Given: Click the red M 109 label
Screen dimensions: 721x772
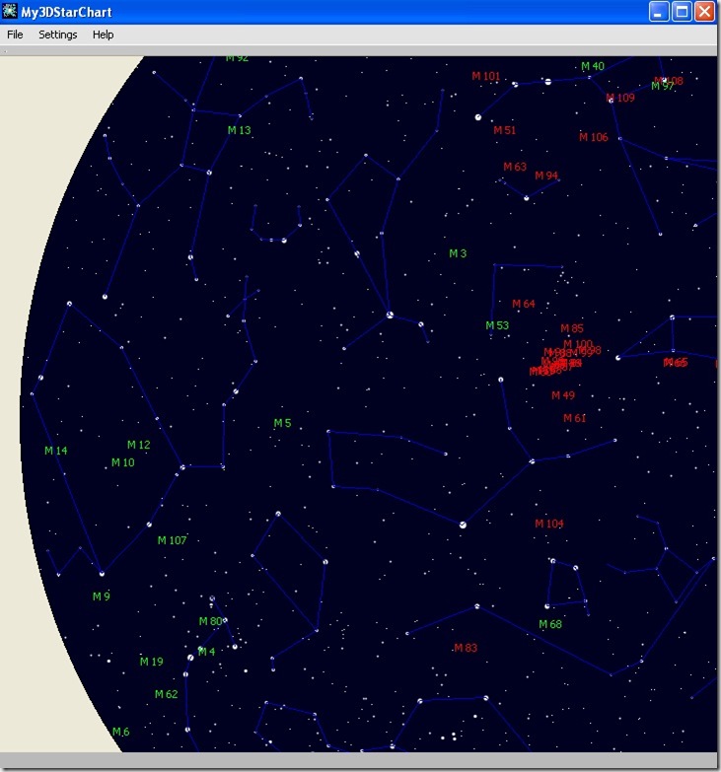Looking at the screenshot, I should click(620, 98).
